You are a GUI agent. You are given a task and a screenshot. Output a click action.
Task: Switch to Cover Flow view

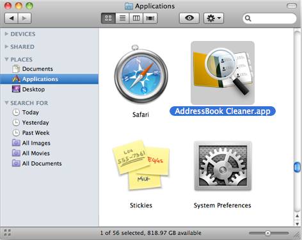coord(150,18)
